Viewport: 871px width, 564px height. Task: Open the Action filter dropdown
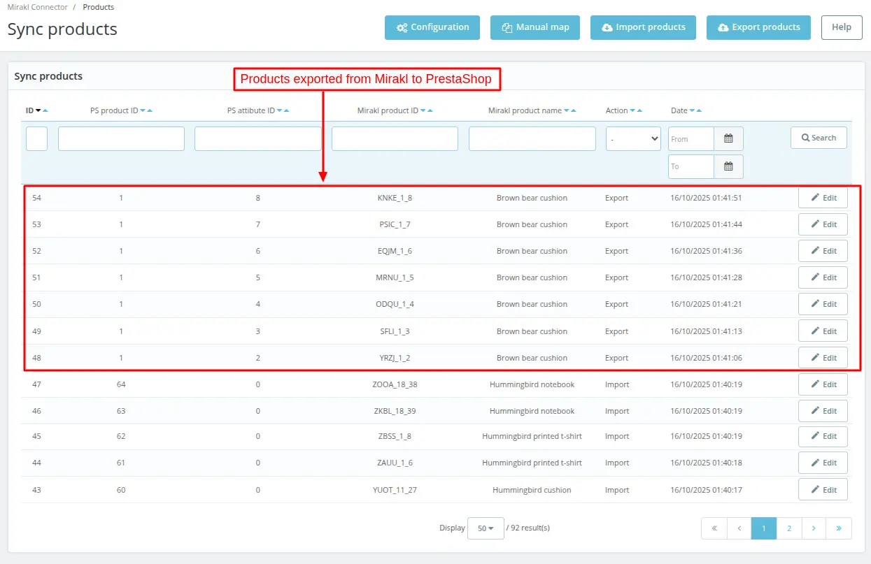pos(633,139)
